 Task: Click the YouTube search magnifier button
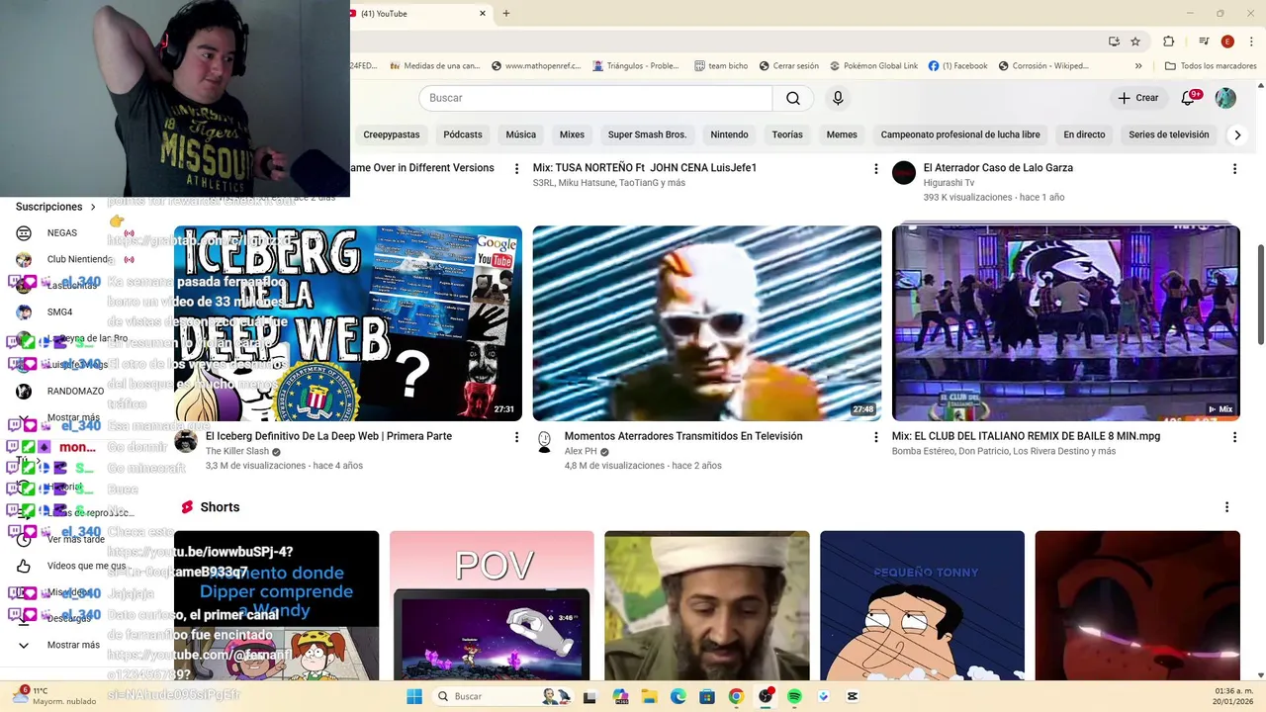(x=793, y=98)
